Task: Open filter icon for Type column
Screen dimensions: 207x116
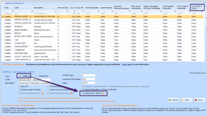Action: pos(13,12)
